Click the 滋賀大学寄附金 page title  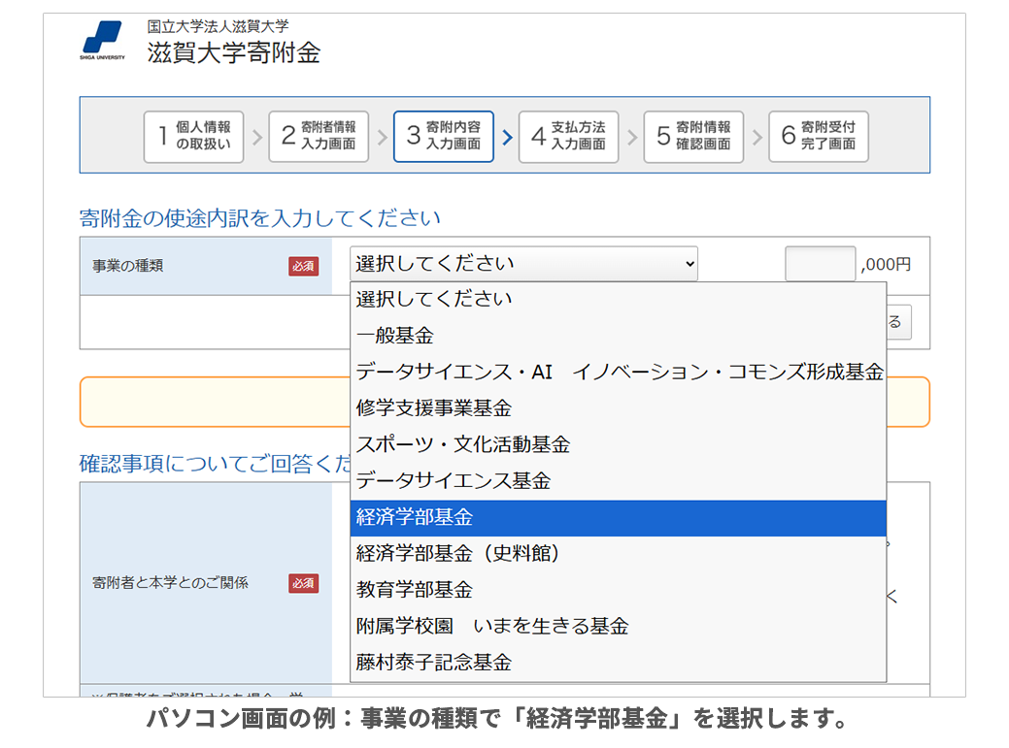[x=234, y=52]
